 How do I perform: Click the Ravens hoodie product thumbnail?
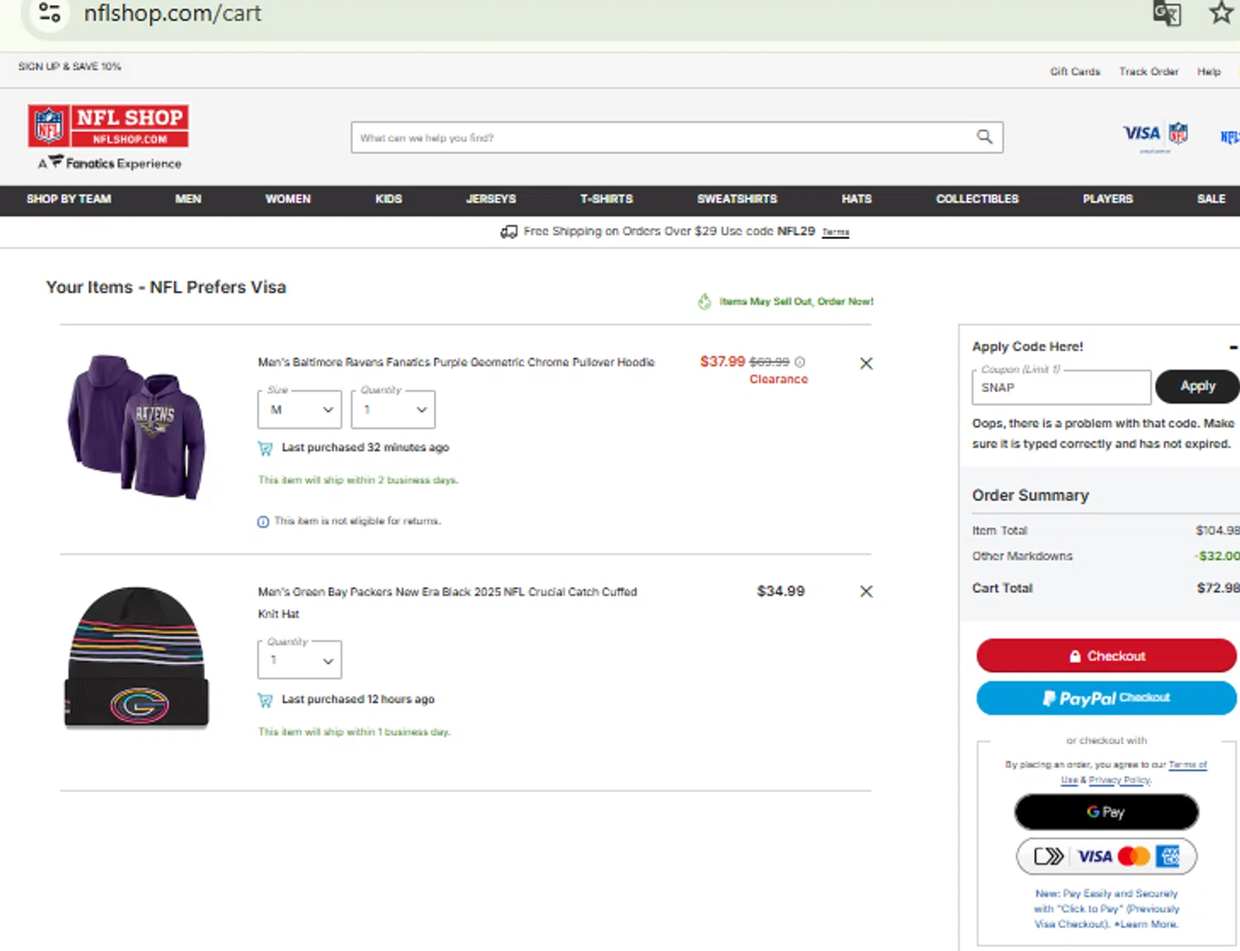[137, 428]
